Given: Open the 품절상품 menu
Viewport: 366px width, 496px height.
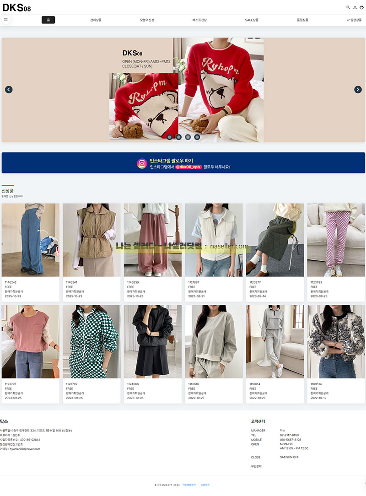Looking at the screenshot, I should (x=303, y=20).
